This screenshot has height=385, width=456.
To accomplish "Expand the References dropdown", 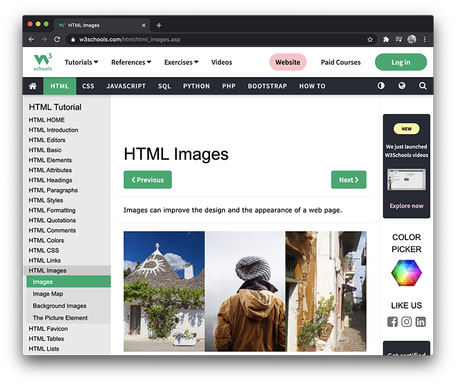I will click(x=131, y=62).
